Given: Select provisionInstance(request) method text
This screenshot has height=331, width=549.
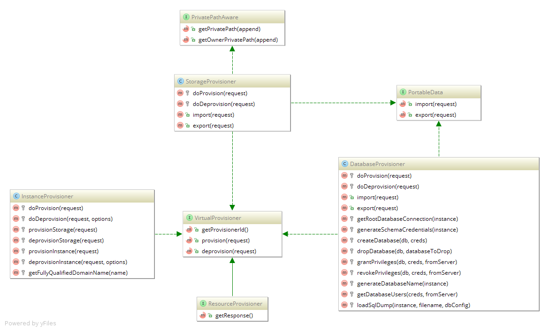Looking at the screenshot, I should tap(64, 252).
